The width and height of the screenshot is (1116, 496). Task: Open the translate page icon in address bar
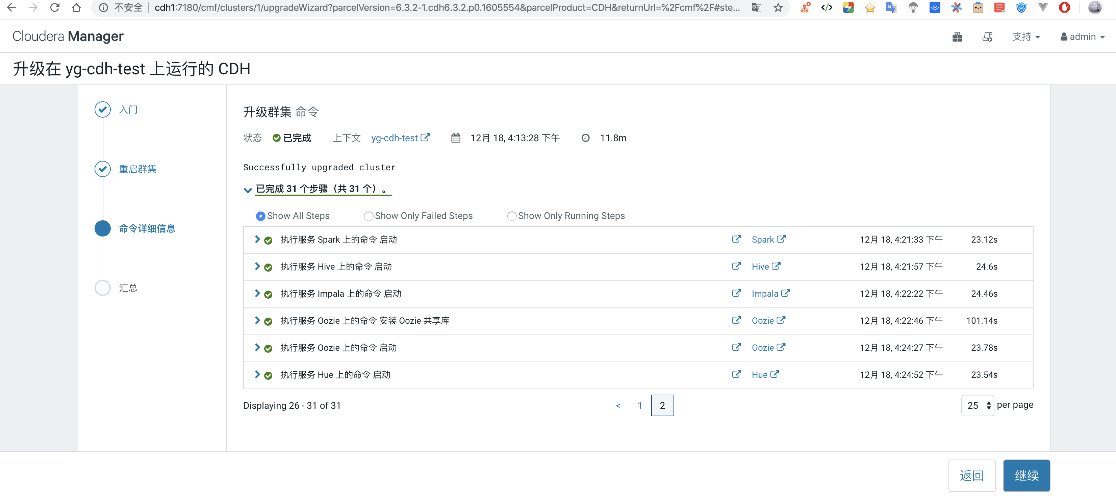756,7
